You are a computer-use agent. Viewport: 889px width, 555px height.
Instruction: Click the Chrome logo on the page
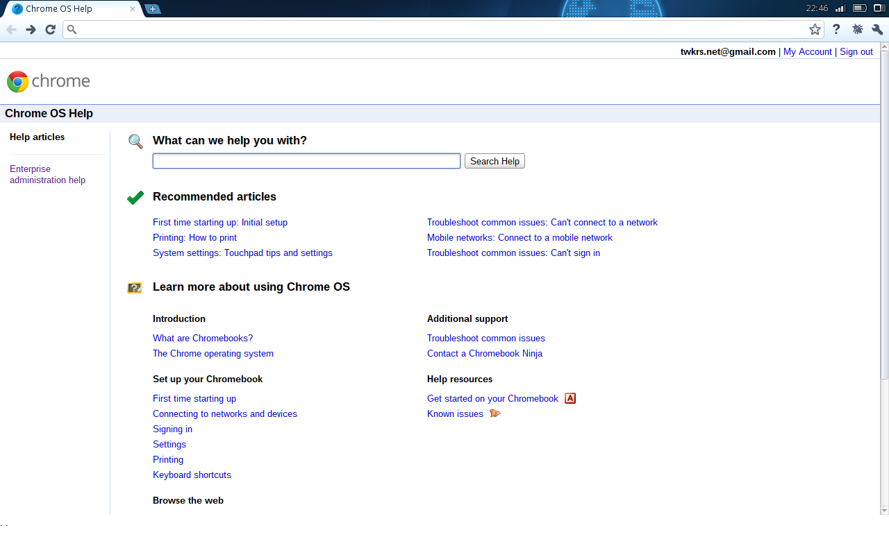pyautogui.click(x=49, y=81)
